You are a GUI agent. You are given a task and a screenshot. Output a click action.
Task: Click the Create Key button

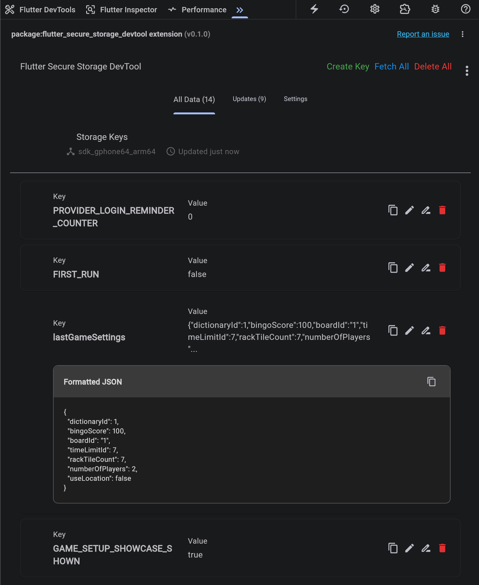[x=348, y=67]
